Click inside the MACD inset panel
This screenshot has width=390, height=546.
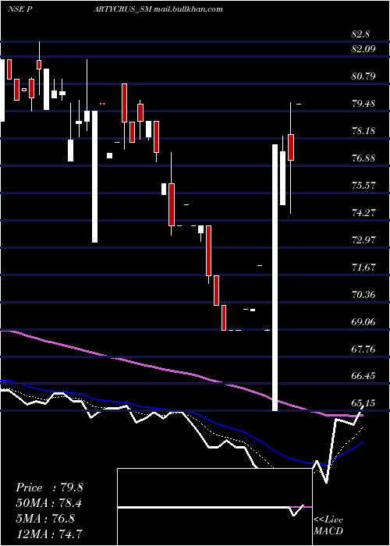(x=214, y=507)
